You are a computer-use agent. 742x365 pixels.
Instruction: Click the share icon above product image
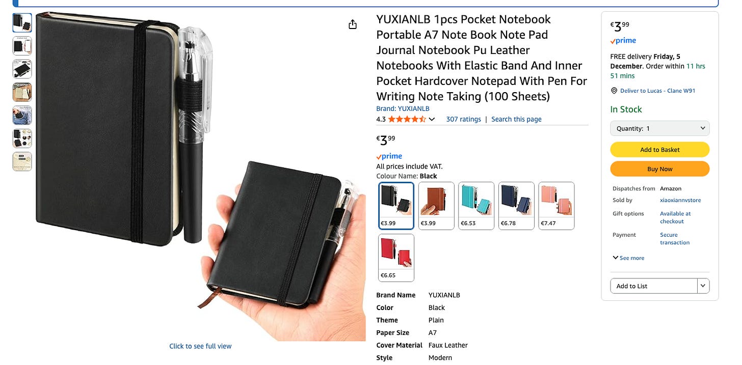click(353, 24)
